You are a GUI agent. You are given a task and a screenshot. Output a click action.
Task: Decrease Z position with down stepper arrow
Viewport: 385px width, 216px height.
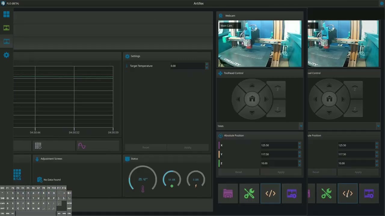coord(299,165)
